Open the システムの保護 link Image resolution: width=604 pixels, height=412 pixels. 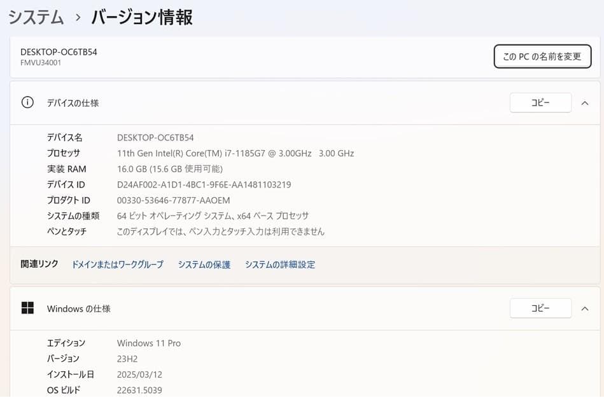pos(204,264)
